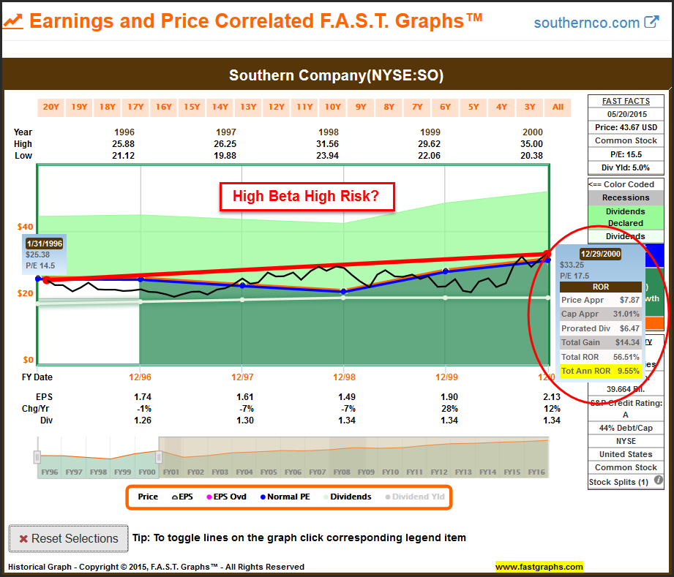Click the F.A.S.T. Graphs chart logo icon
Image resolution: width=674 pixels, height=577 pixels.
12,22
